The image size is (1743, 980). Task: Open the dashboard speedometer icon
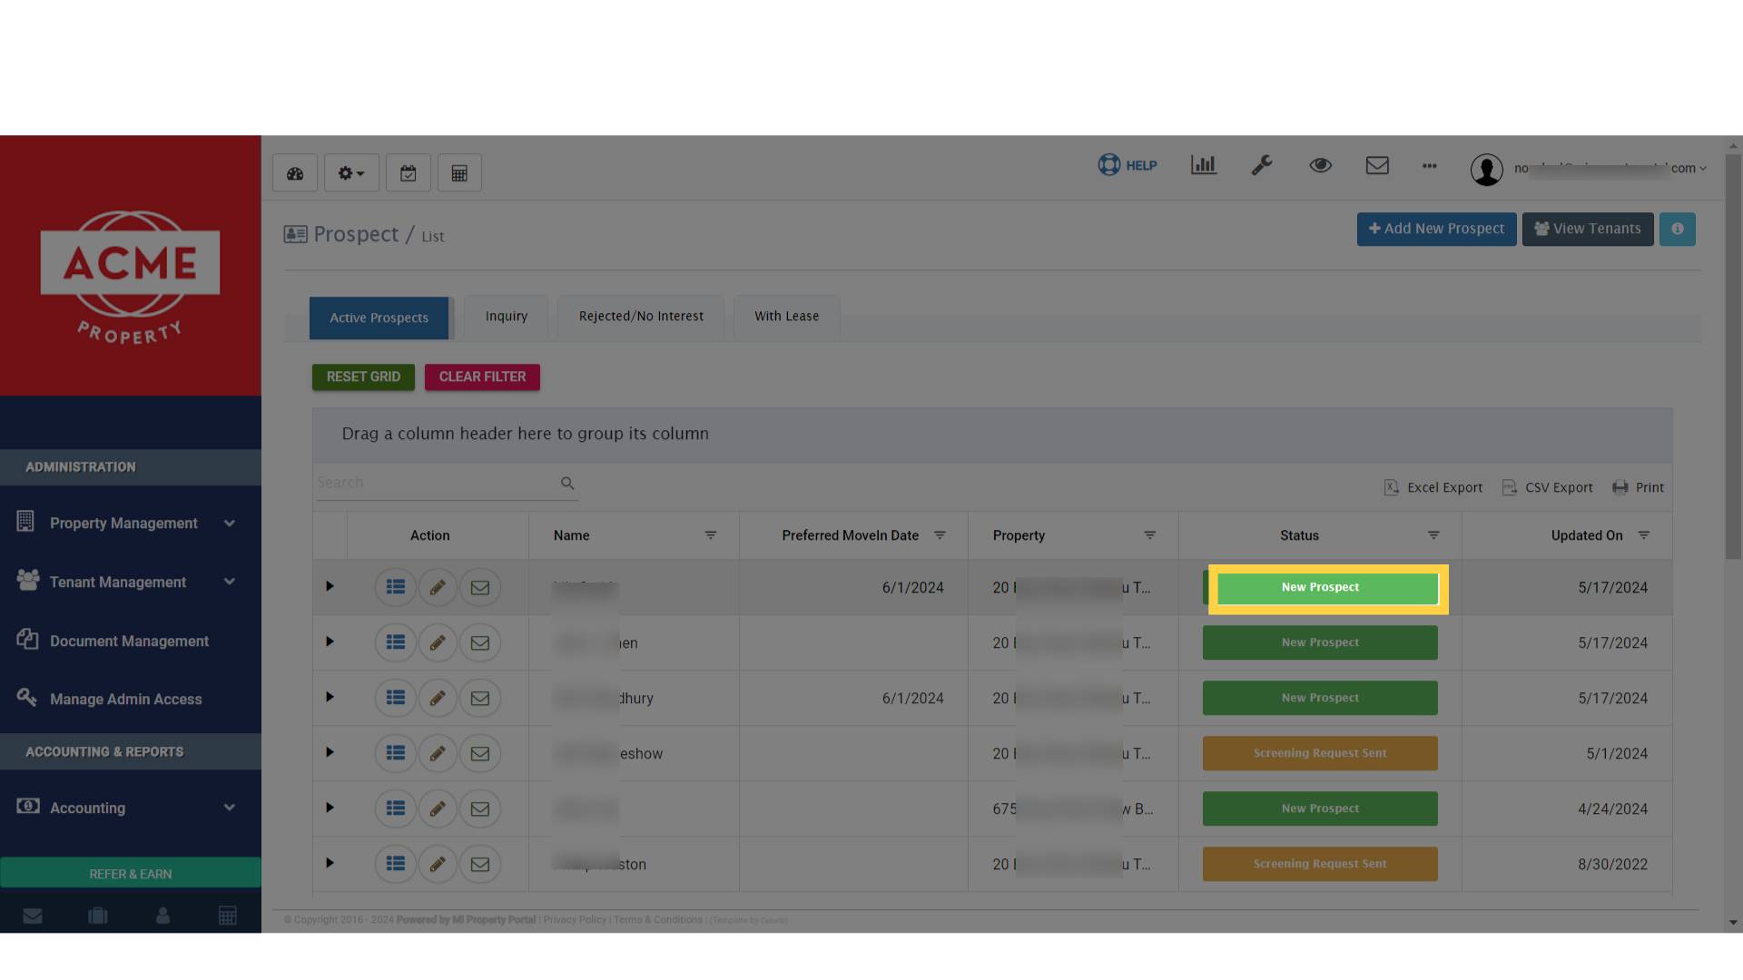[x=294, y=172]
